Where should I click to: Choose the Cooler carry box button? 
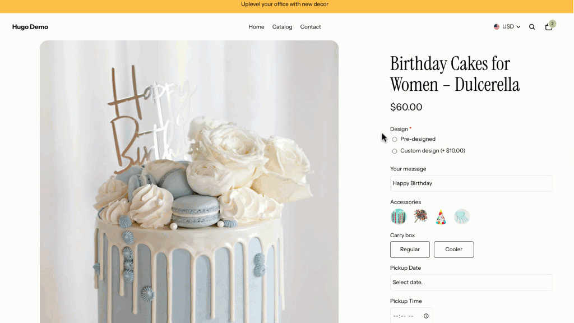pyautogui.click(x=454, y=250)
